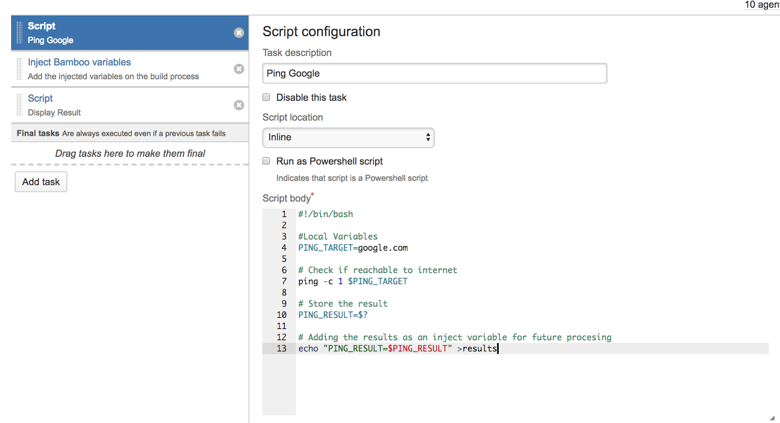Click script line 13 echo command
780x423 pixels.
pyautogui.click(x=398, y=349)
